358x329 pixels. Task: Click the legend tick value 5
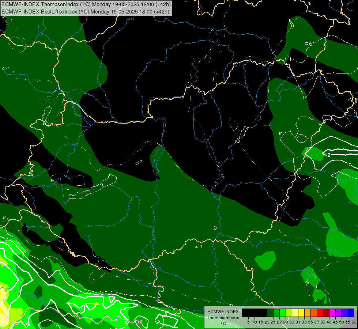click(x=248, y=322)
